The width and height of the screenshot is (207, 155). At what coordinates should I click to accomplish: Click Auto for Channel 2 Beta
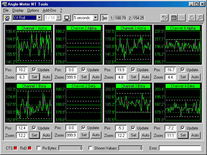click(x=96, y=135)
